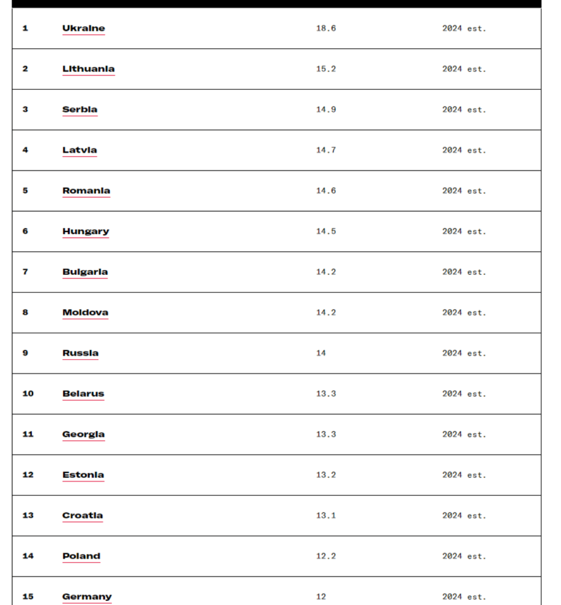The height and width of the screenshot is (605, 561).
Task: Click Ukraine's 18.6 value
Action: pyautogui.click(x=326, y=28)
